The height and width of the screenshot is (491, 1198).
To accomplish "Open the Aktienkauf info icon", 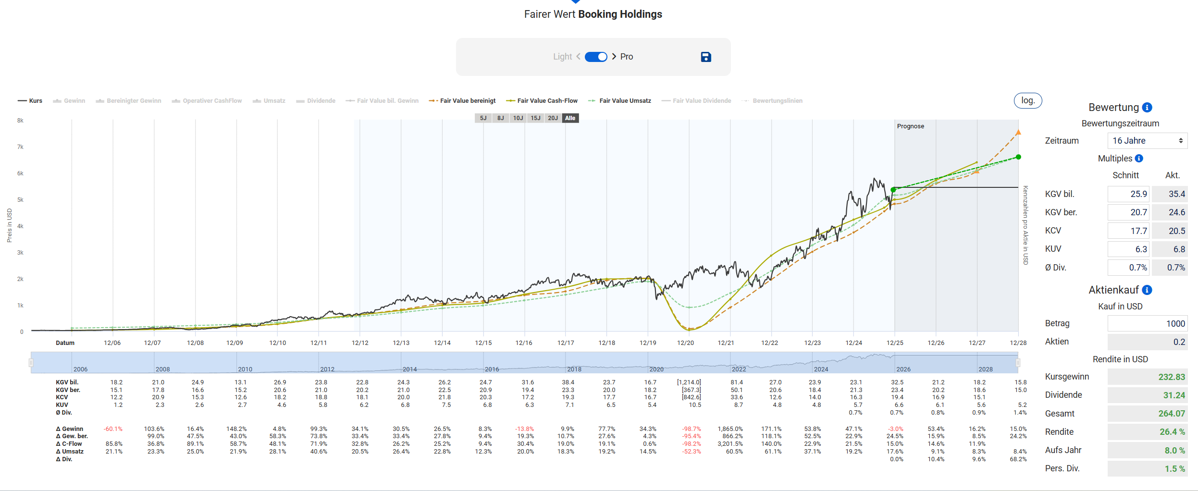I will coord(1147,290).
